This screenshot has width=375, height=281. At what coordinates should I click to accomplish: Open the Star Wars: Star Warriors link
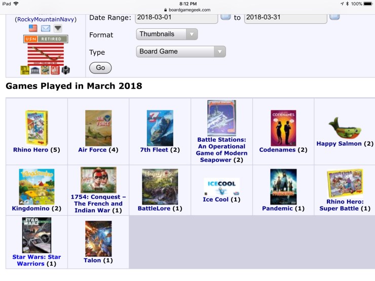coord(36,260)
